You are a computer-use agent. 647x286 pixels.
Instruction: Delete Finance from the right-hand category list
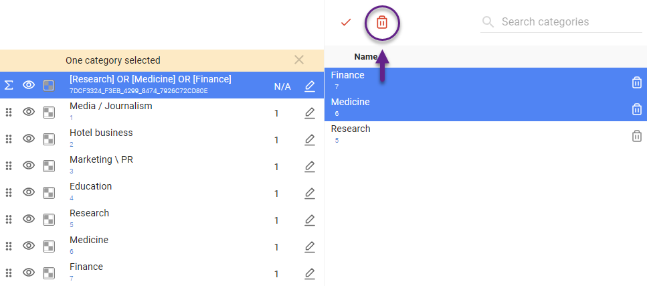coord(636,82)
